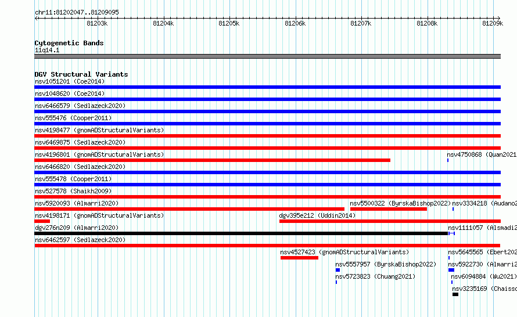517x317 pixels.
Task: Click the 81208k ruler tick label
Action: tap(427, 23)
